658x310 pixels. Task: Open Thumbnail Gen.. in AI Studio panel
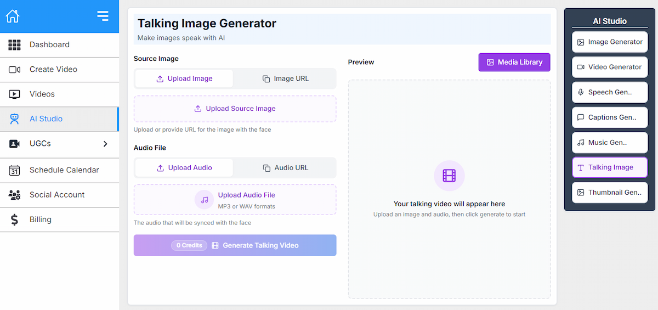610,193
